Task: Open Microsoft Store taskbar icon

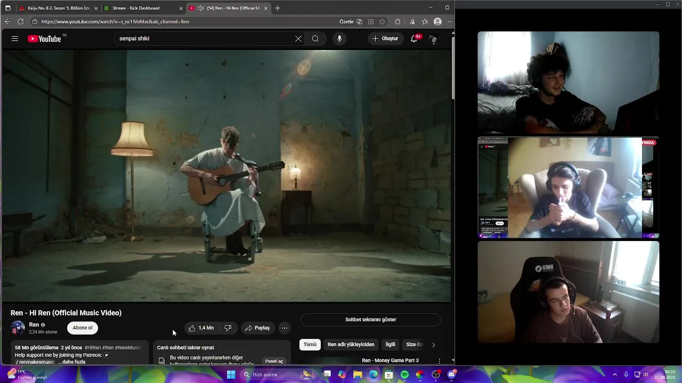Action: pyautogui.click(x=389, y=374)
